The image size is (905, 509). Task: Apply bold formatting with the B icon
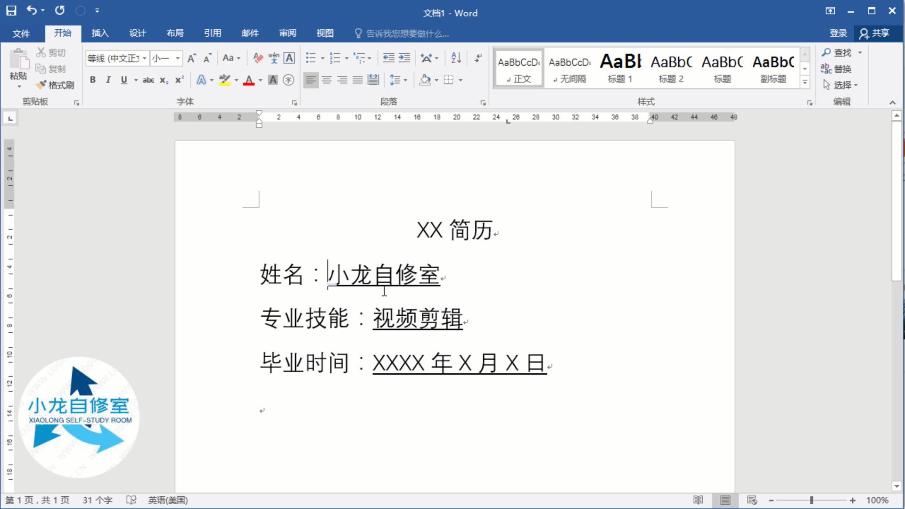click(92, 80)
